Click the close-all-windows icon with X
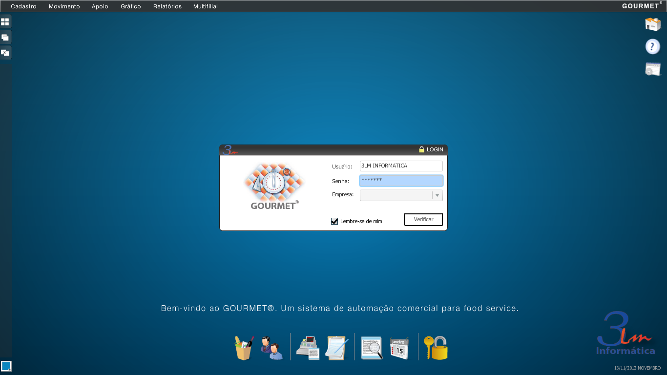 [x=5, y=52]
